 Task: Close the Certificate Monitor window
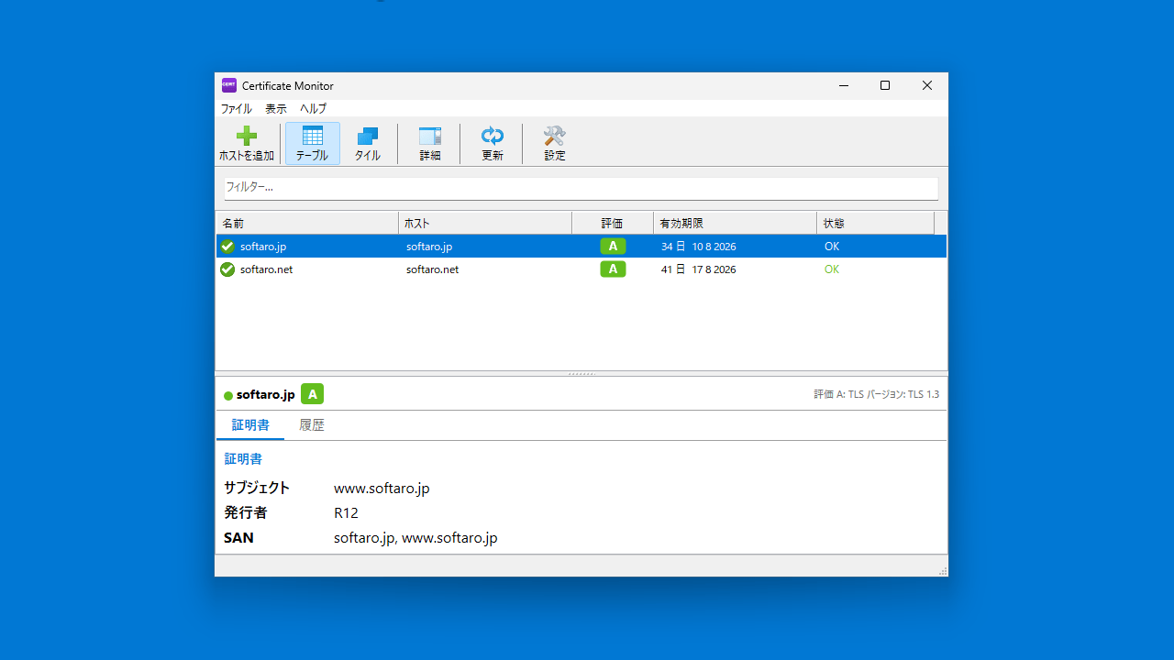(927, 85)
